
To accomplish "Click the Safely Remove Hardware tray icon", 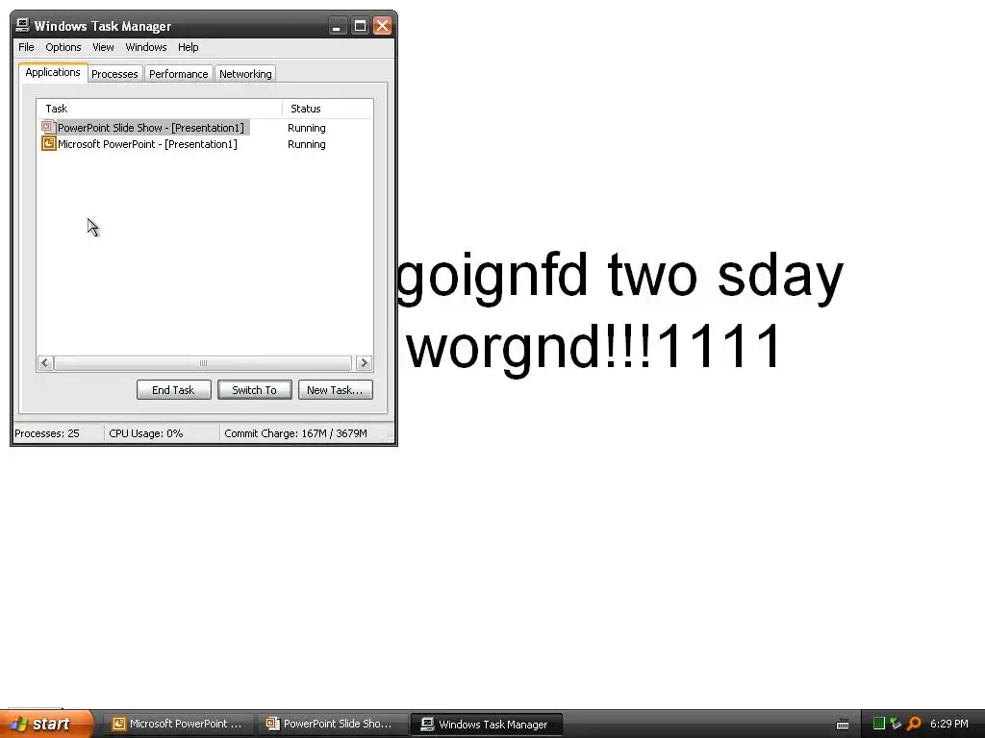I will click(x=896, y=724).
